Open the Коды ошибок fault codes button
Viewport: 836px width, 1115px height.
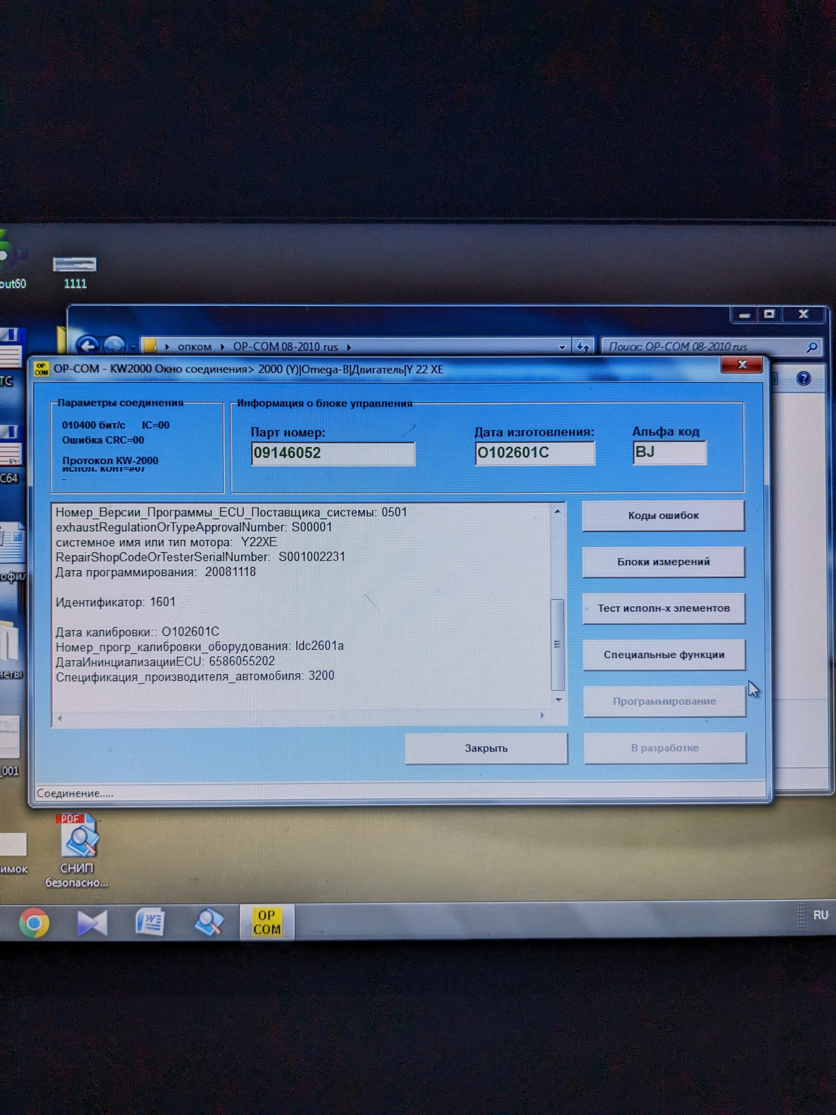point(663,516)
